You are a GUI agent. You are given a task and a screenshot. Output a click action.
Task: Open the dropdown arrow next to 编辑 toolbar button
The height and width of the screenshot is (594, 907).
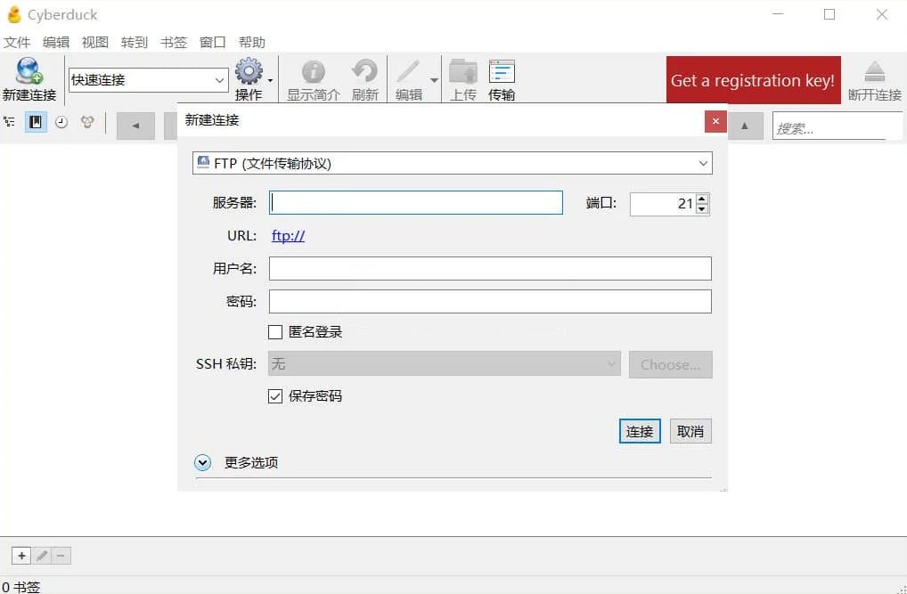[x=434, y=80]
